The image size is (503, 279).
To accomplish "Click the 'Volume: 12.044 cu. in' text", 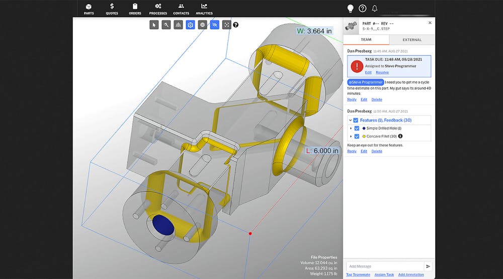I will 318,262.
